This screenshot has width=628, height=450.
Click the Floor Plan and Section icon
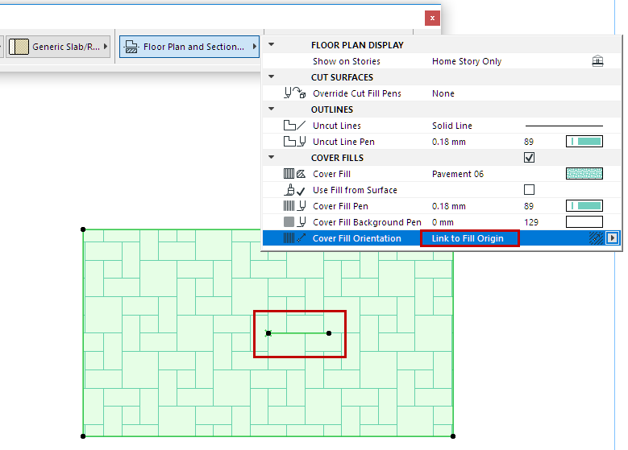coord(131,47)
